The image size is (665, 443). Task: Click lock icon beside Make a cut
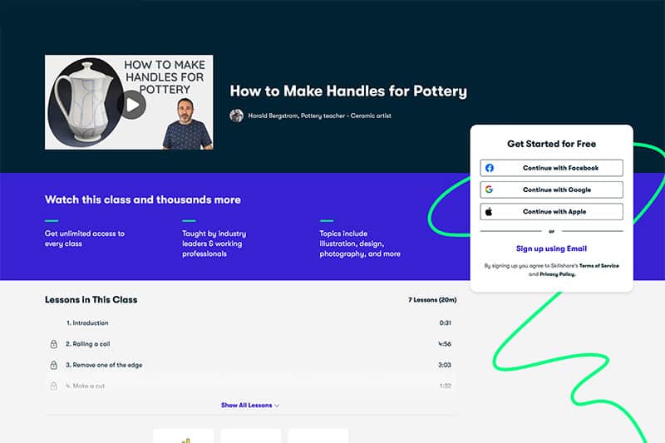(54, 386)
